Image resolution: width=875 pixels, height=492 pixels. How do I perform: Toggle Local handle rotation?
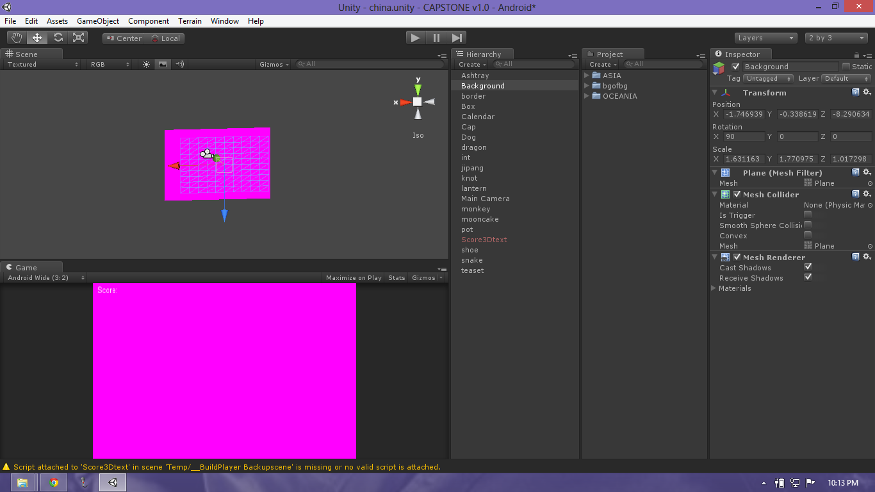[165, 38]
